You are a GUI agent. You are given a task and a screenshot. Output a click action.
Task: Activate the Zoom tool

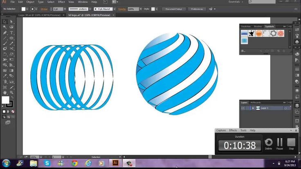[11, 93]
